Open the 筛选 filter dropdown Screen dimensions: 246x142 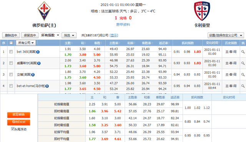point(69,35)
